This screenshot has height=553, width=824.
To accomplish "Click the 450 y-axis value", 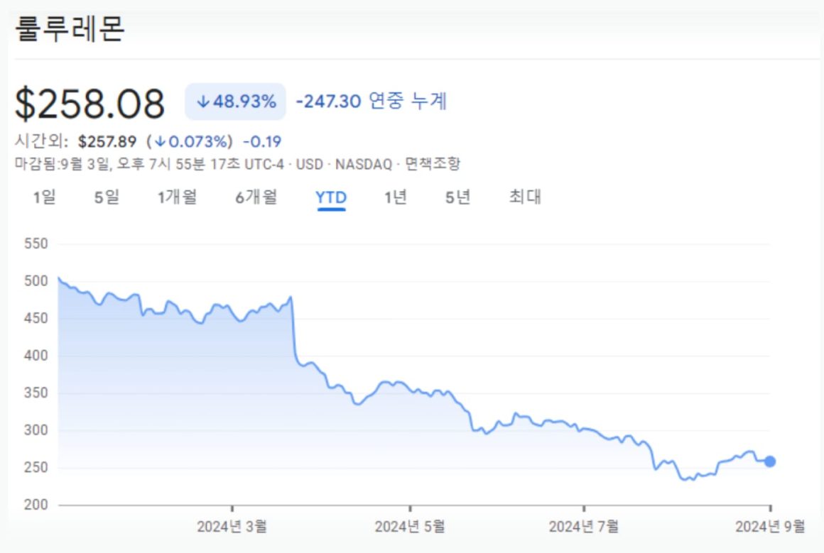I will [36, 318].
